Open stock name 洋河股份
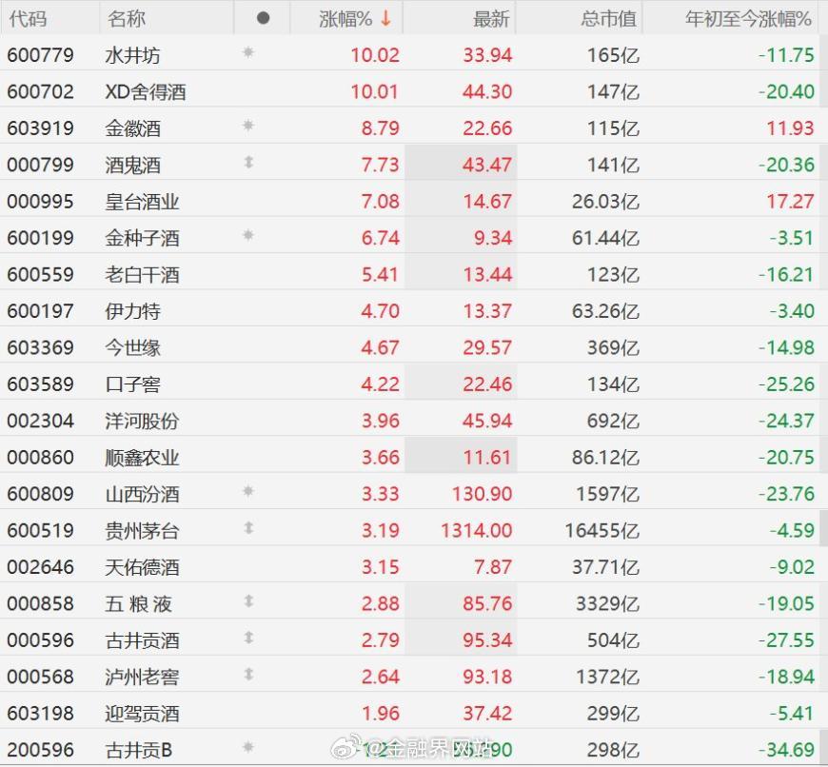This screenshot has height=767, width=828. point(142,421)
